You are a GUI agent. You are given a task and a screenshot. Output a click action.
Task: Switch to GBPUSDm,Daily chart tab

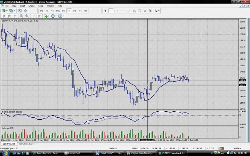(x=26, y=144)
